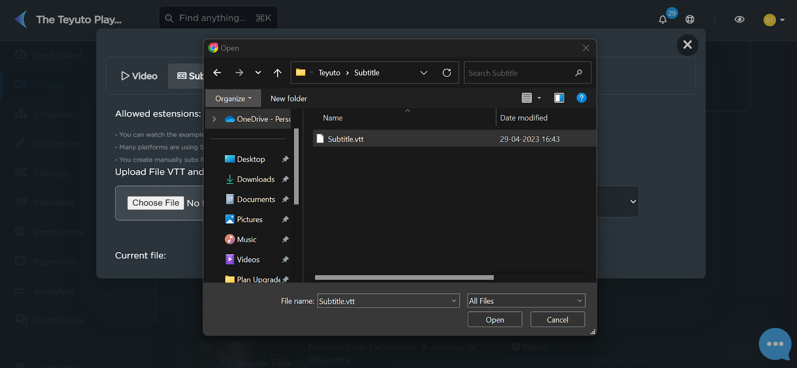This screenshot has width=797, height=368.
Task: Open the folder icon dropdown in address bar
Action: point(300,73)
